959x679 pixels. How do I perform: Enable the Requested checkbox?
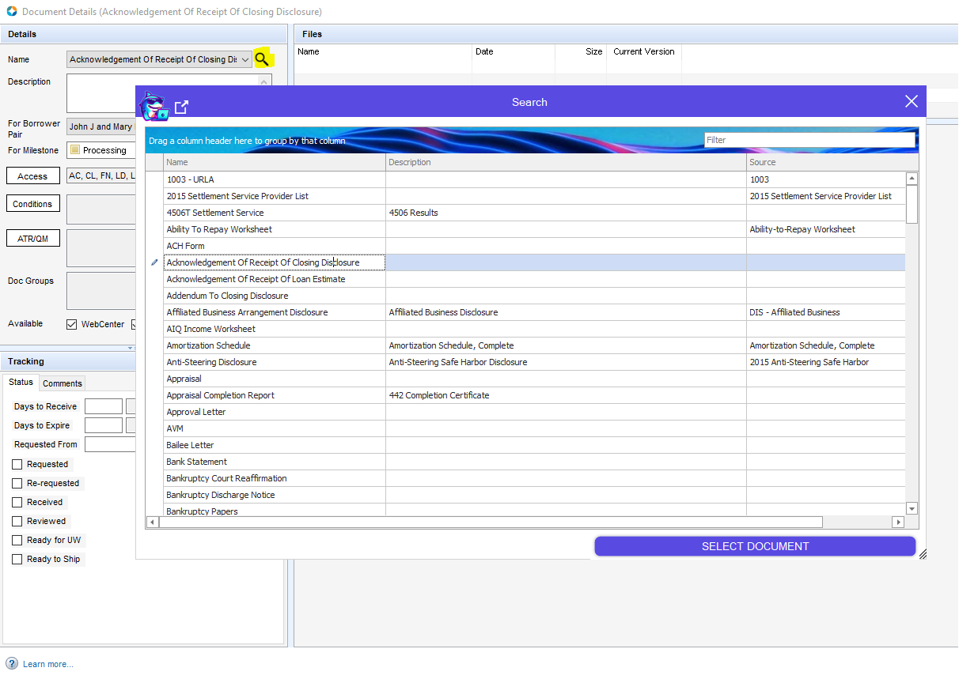(x=17, y=464)
